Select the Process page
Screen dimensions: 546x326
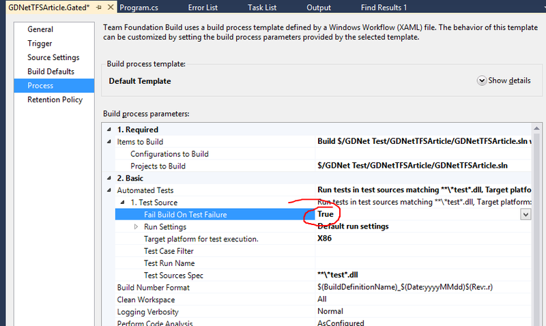point(54,85)
